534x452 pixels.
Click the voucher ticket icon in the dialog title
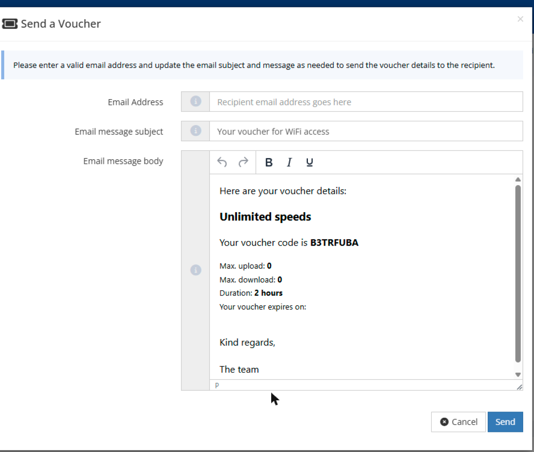[10, 24]
